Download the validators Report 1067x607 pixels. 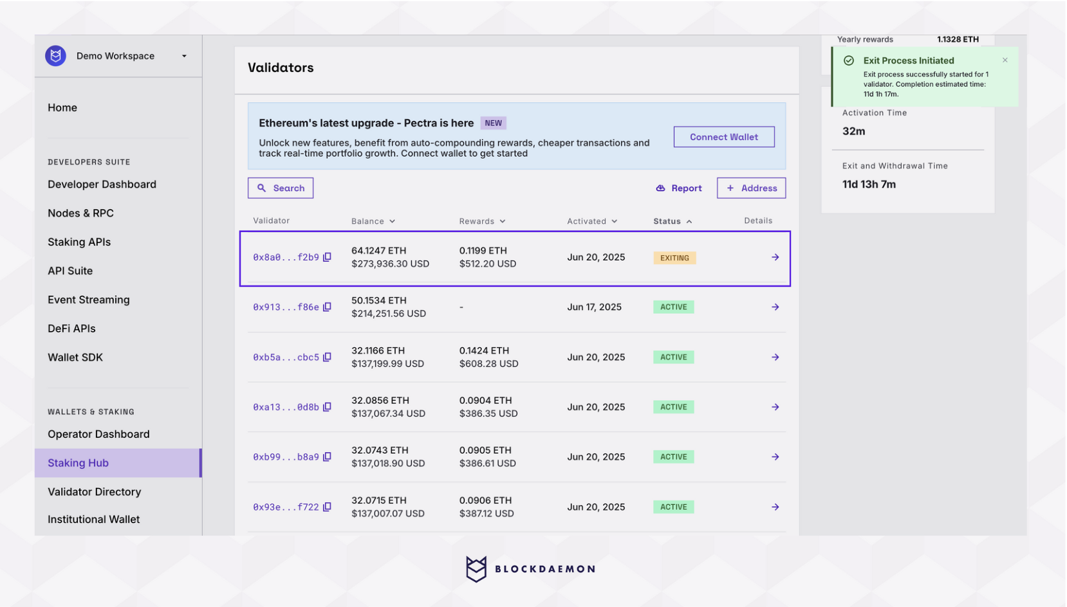[678, 188]
